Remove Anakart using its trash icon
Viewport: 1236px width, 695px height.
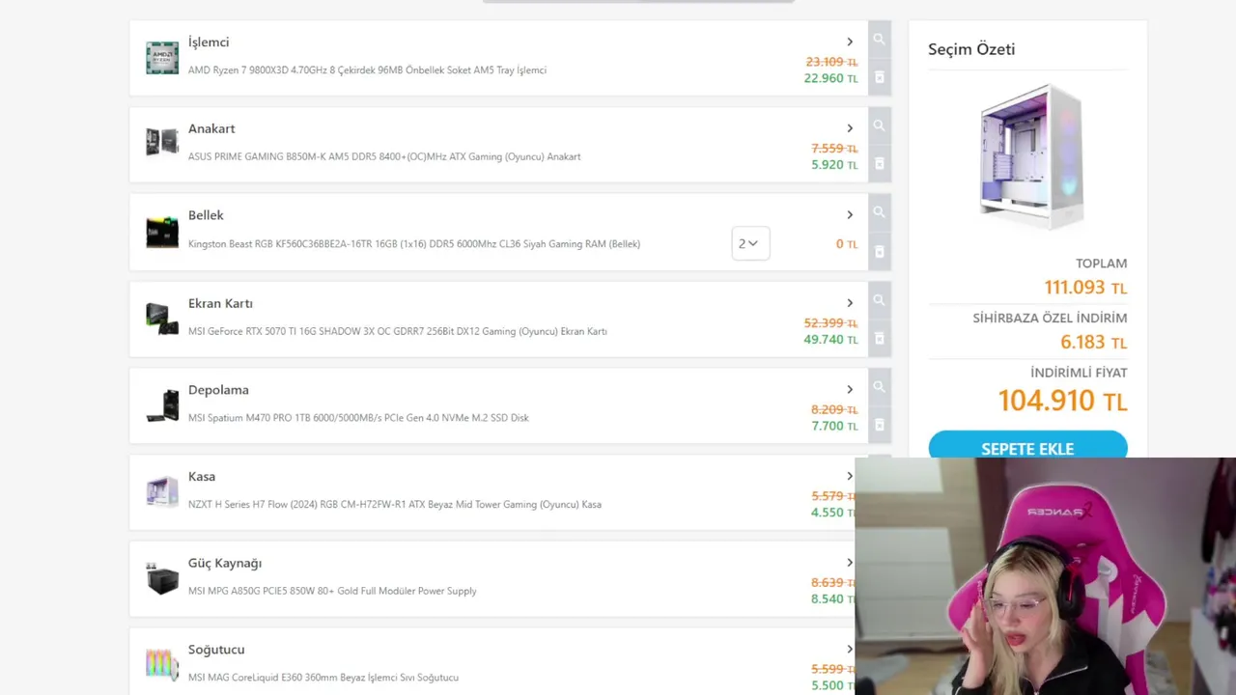click(879, 164)
